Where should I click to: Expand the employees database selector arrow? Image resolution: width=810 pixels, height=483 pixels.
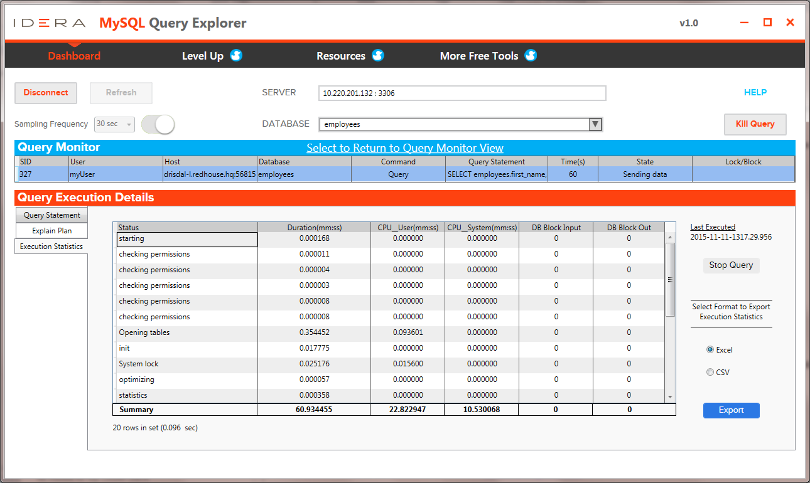pos(595,124)
